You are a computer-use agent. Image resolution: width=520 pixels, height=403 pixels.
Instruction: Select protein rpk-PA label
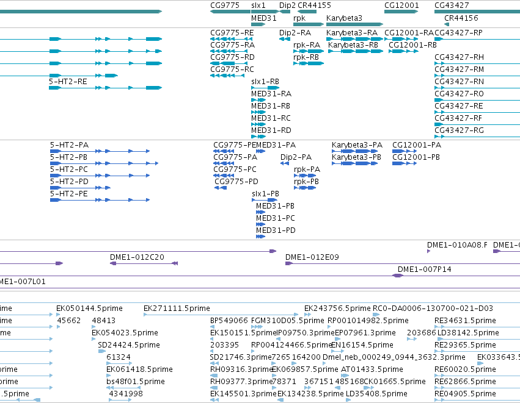[x=307, y=169]
